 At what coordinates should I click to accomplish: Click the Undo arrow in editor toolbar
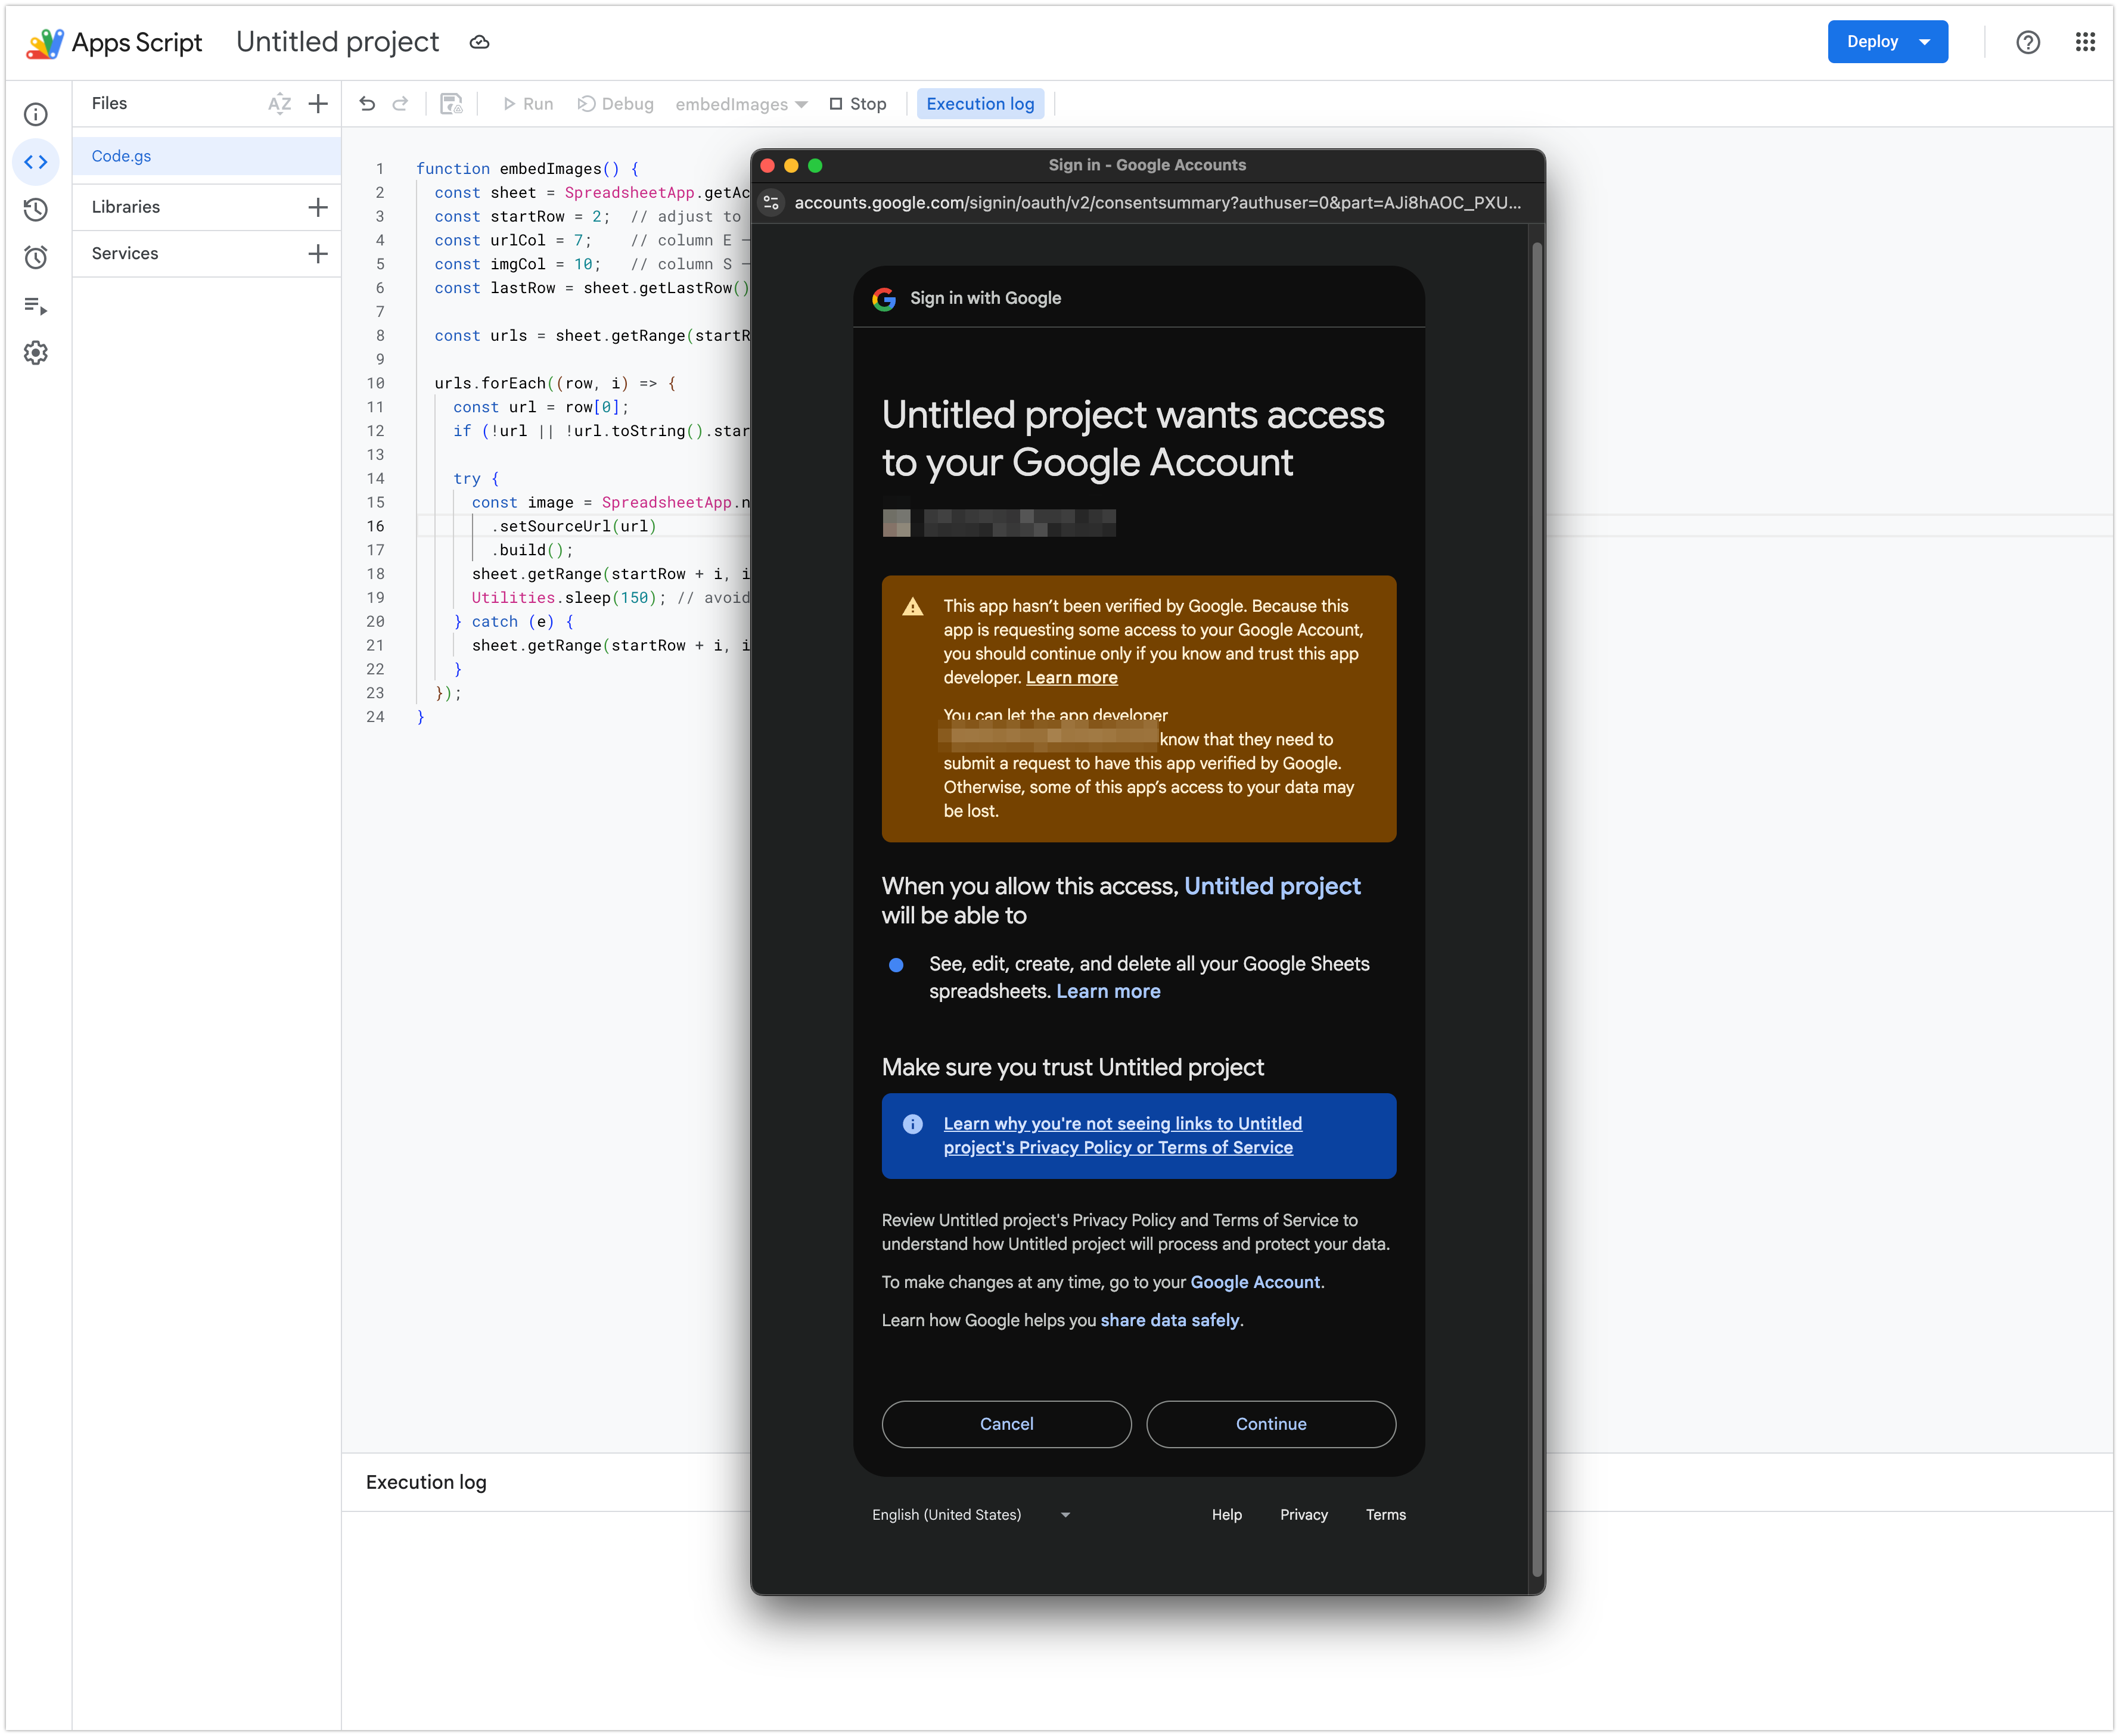pyautogui.click(x=367, y=104)
